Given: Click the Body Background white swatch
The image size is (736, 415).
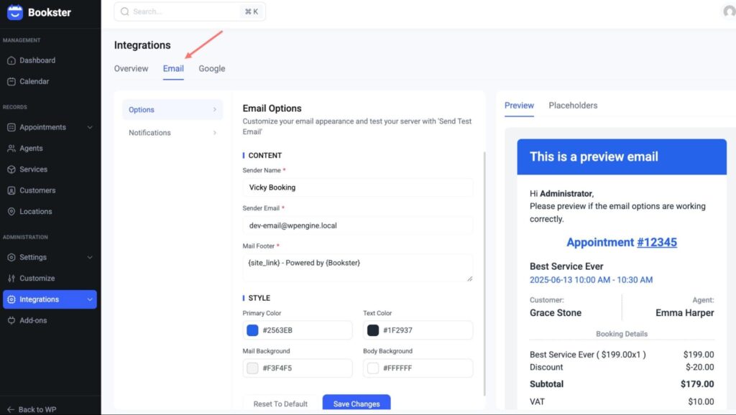Looking at the screenshot, I should pos(373,368).
